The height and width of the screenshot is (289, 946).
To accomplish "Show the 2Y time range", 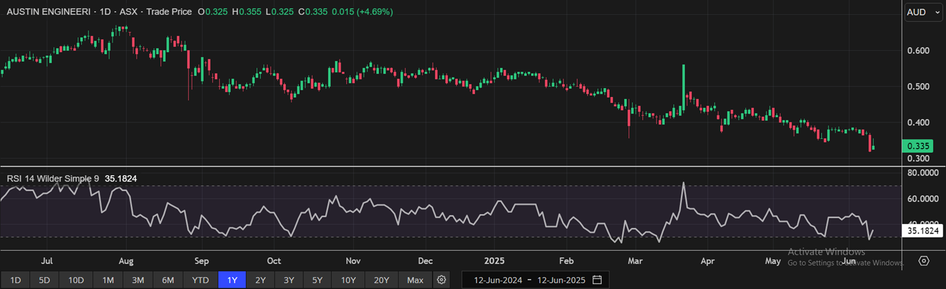I will [260, 280].
